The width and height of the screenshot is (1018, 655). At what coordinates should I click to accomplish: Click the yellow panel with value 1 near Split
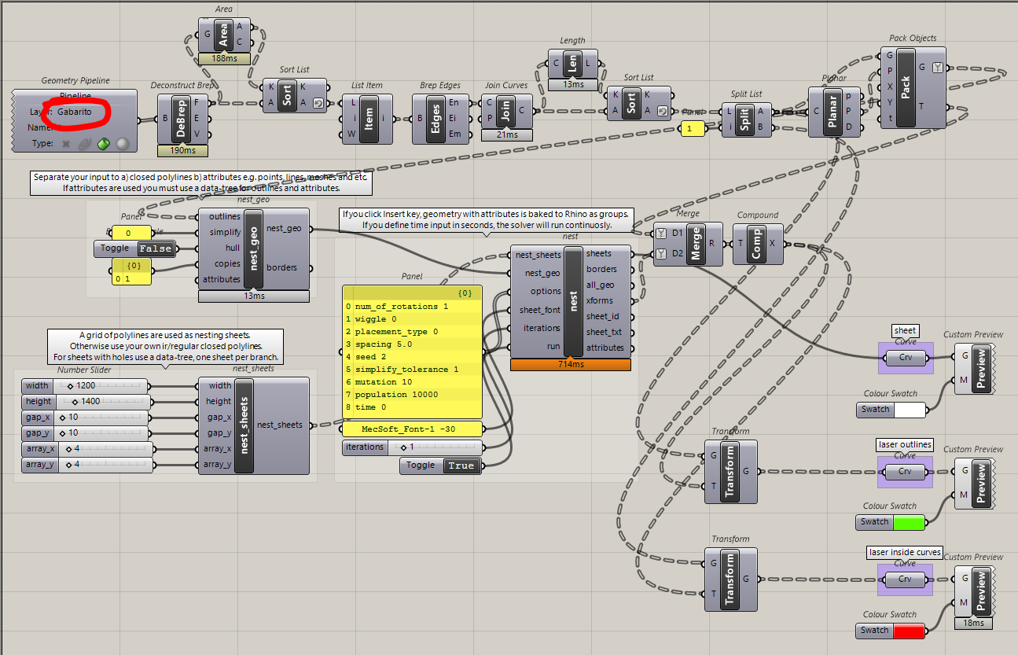(x=693, y=129)
